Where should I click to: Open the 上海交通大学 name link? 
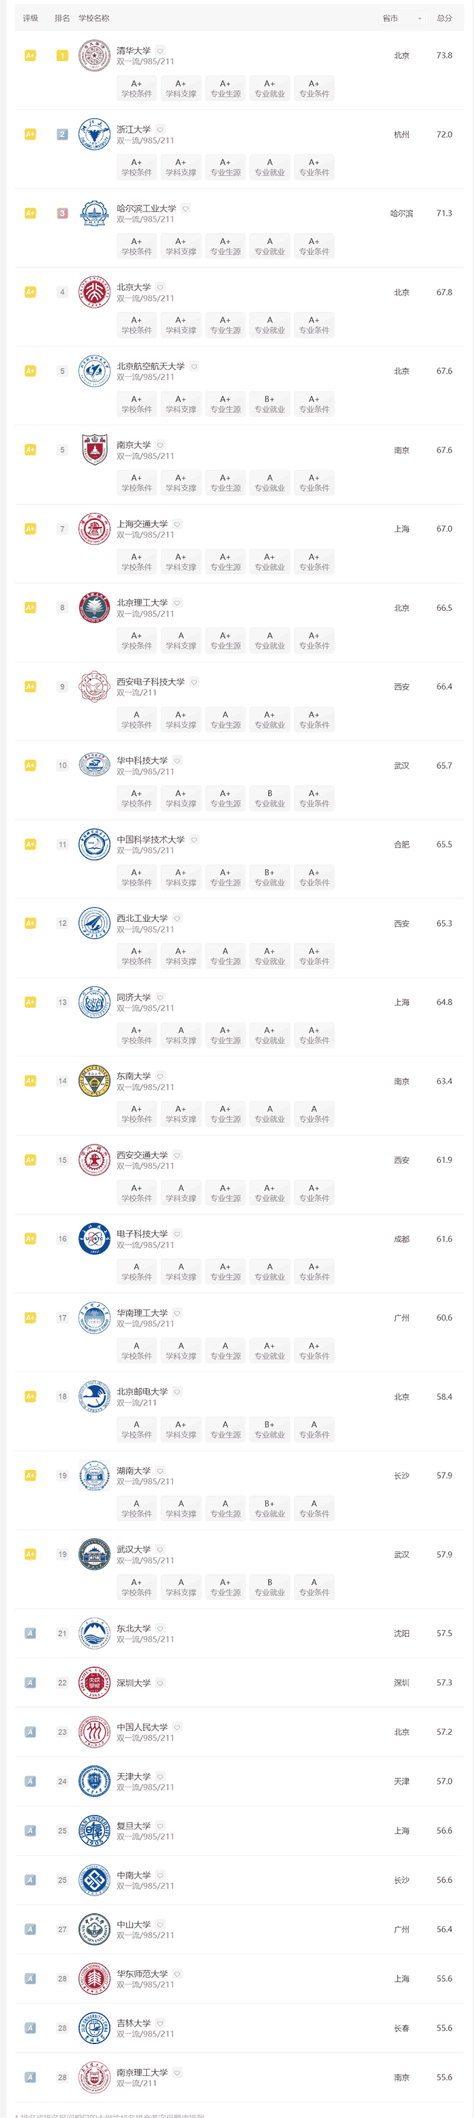pos(142,524)
